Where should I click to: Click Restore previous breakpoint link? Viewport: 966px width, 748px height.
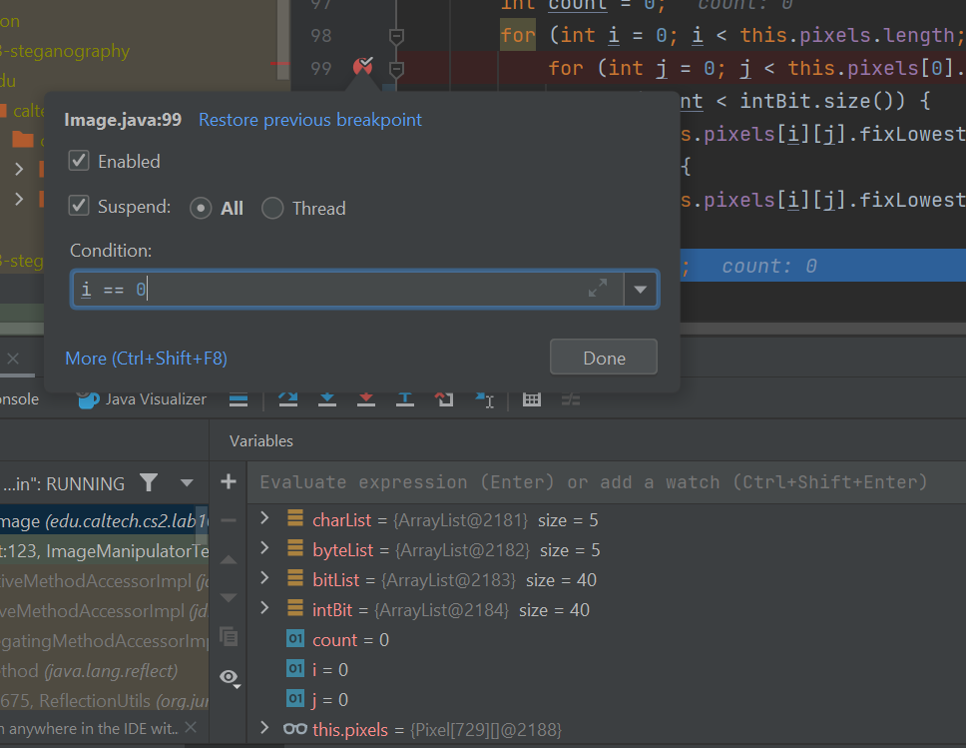(310, 120)
